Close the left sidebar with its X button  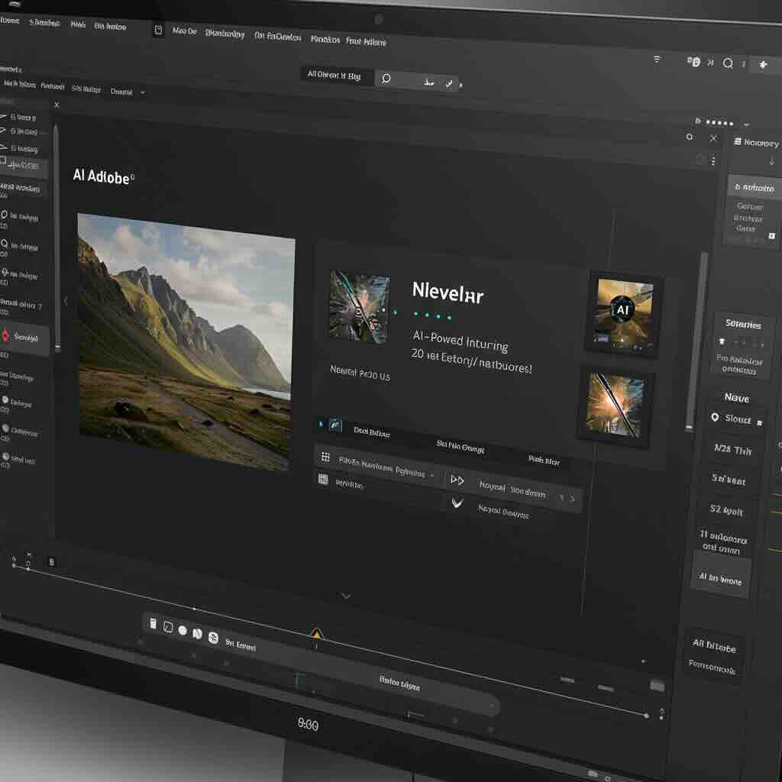[57, 105]
